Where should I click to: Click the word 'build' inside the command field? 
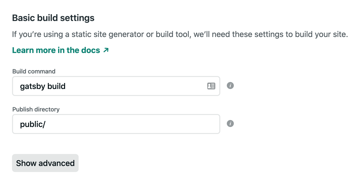coord(57,86)
